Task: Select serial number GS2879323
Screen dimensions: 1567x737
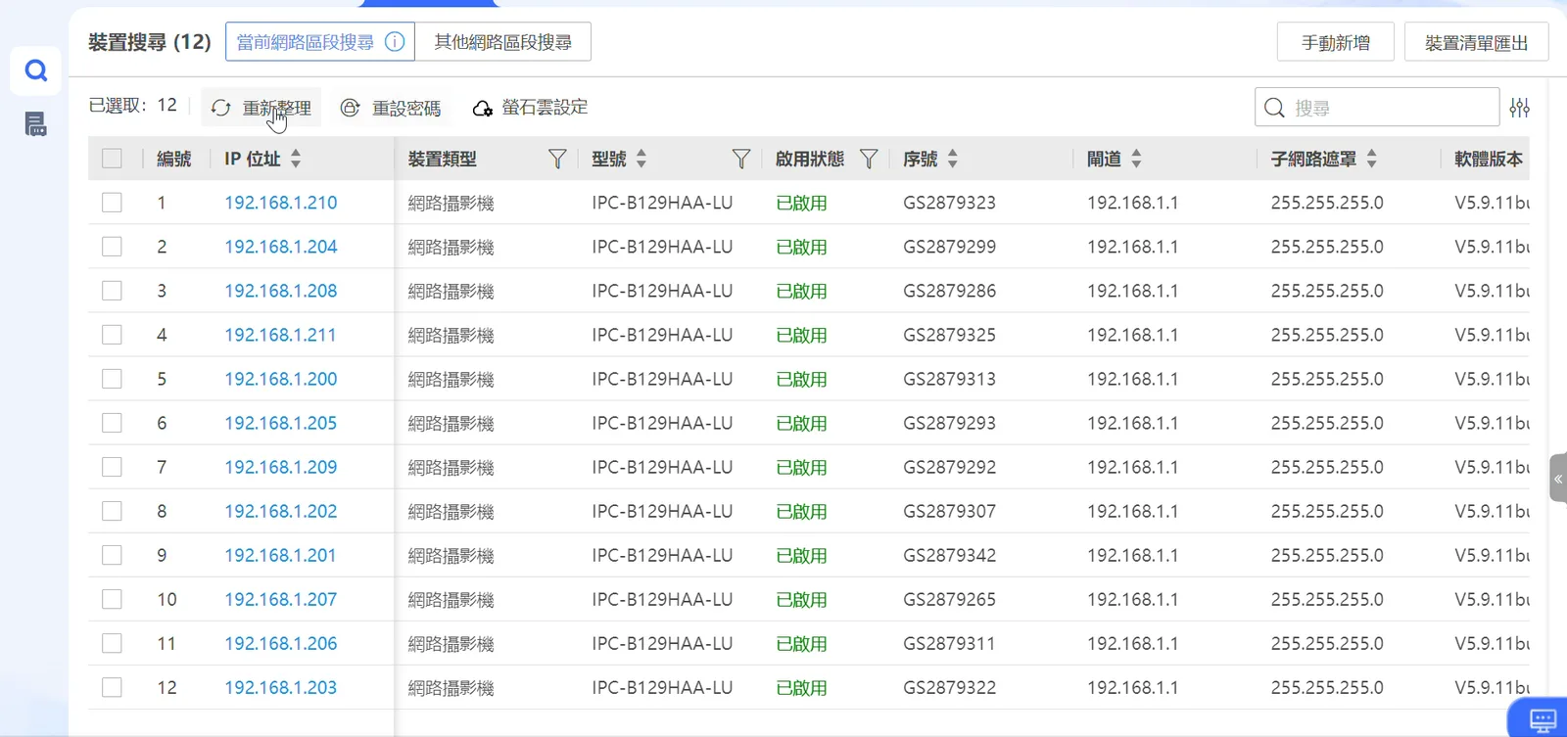Action: (x=949, y=203)
